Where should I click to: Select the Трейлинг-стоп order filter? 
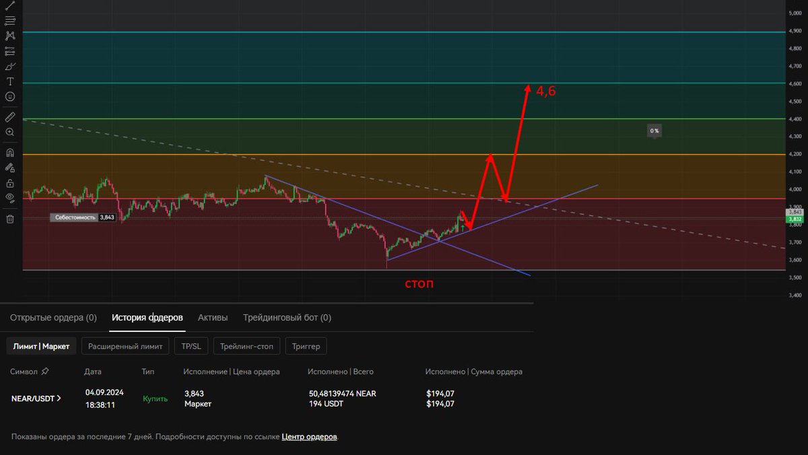[246, 346]
